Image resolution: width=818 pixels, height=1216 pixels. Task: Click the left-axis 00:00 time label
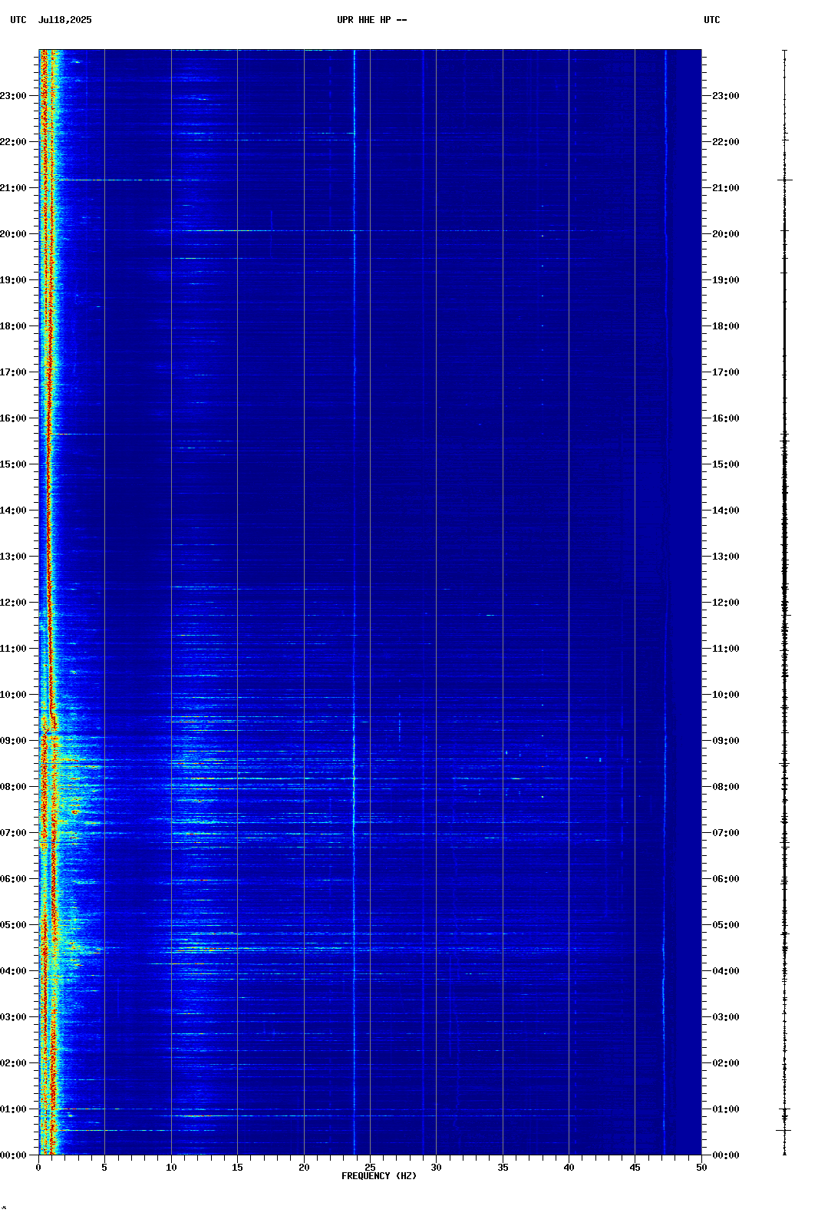(x=13, y=1155)
